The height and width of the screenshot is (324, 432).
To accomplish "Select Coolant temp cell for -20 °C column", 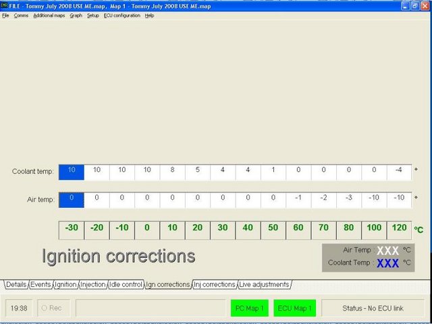I will click(97, 172).
